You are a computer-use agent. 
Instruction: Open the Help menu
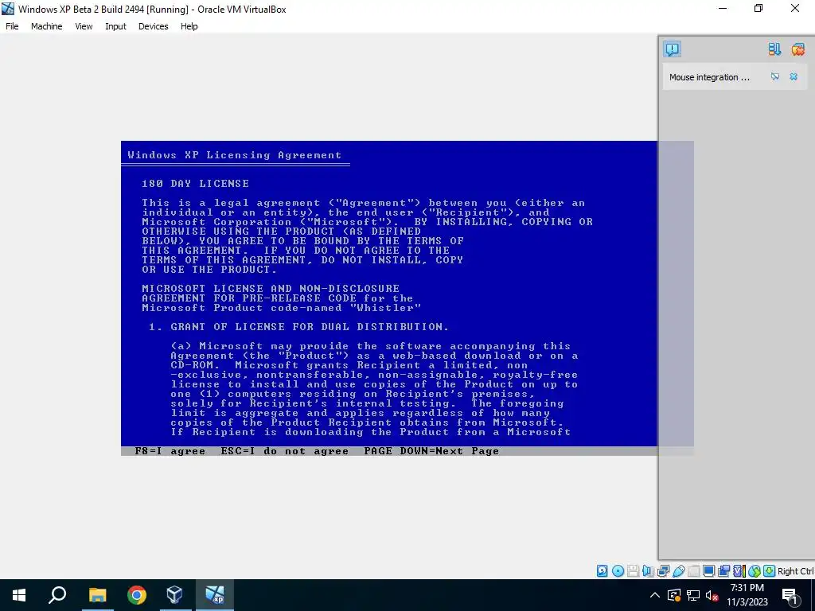coord(189,26)
